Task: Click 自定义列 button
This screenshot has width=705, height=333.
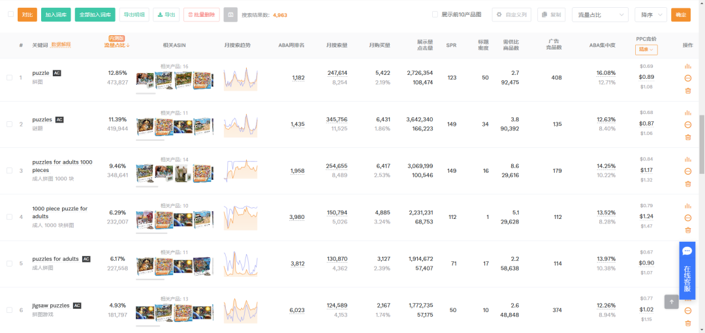Action: point(512,15)
